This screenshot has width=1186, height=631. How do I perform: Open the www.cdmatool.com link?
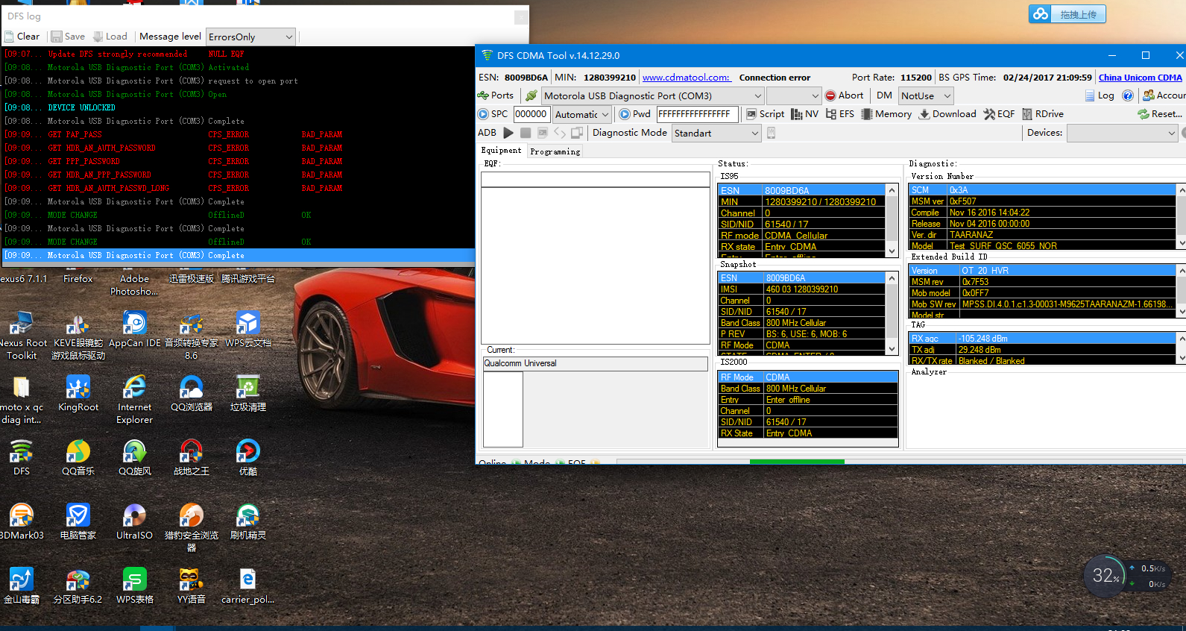pyautogui.click(x=686, y=78)
